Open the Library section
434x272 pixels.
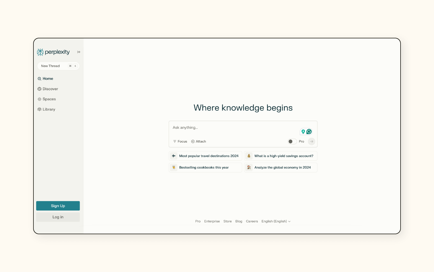pyautogui.click(x=46, y=109)
